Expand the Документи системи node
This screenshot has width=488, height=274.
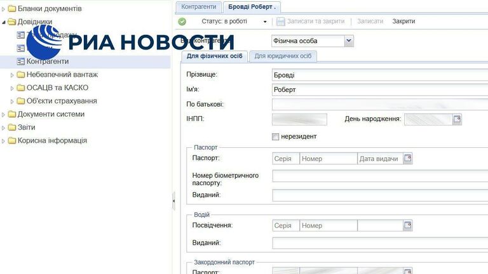pos(3,115)
